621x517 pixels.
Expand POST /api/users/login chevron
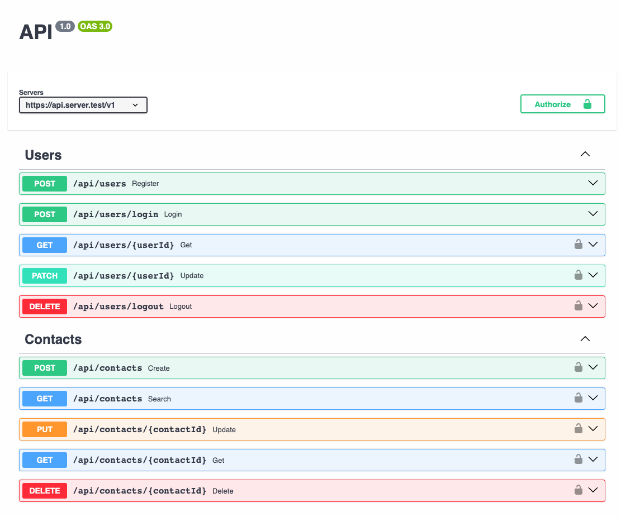(x=593, y=214)
